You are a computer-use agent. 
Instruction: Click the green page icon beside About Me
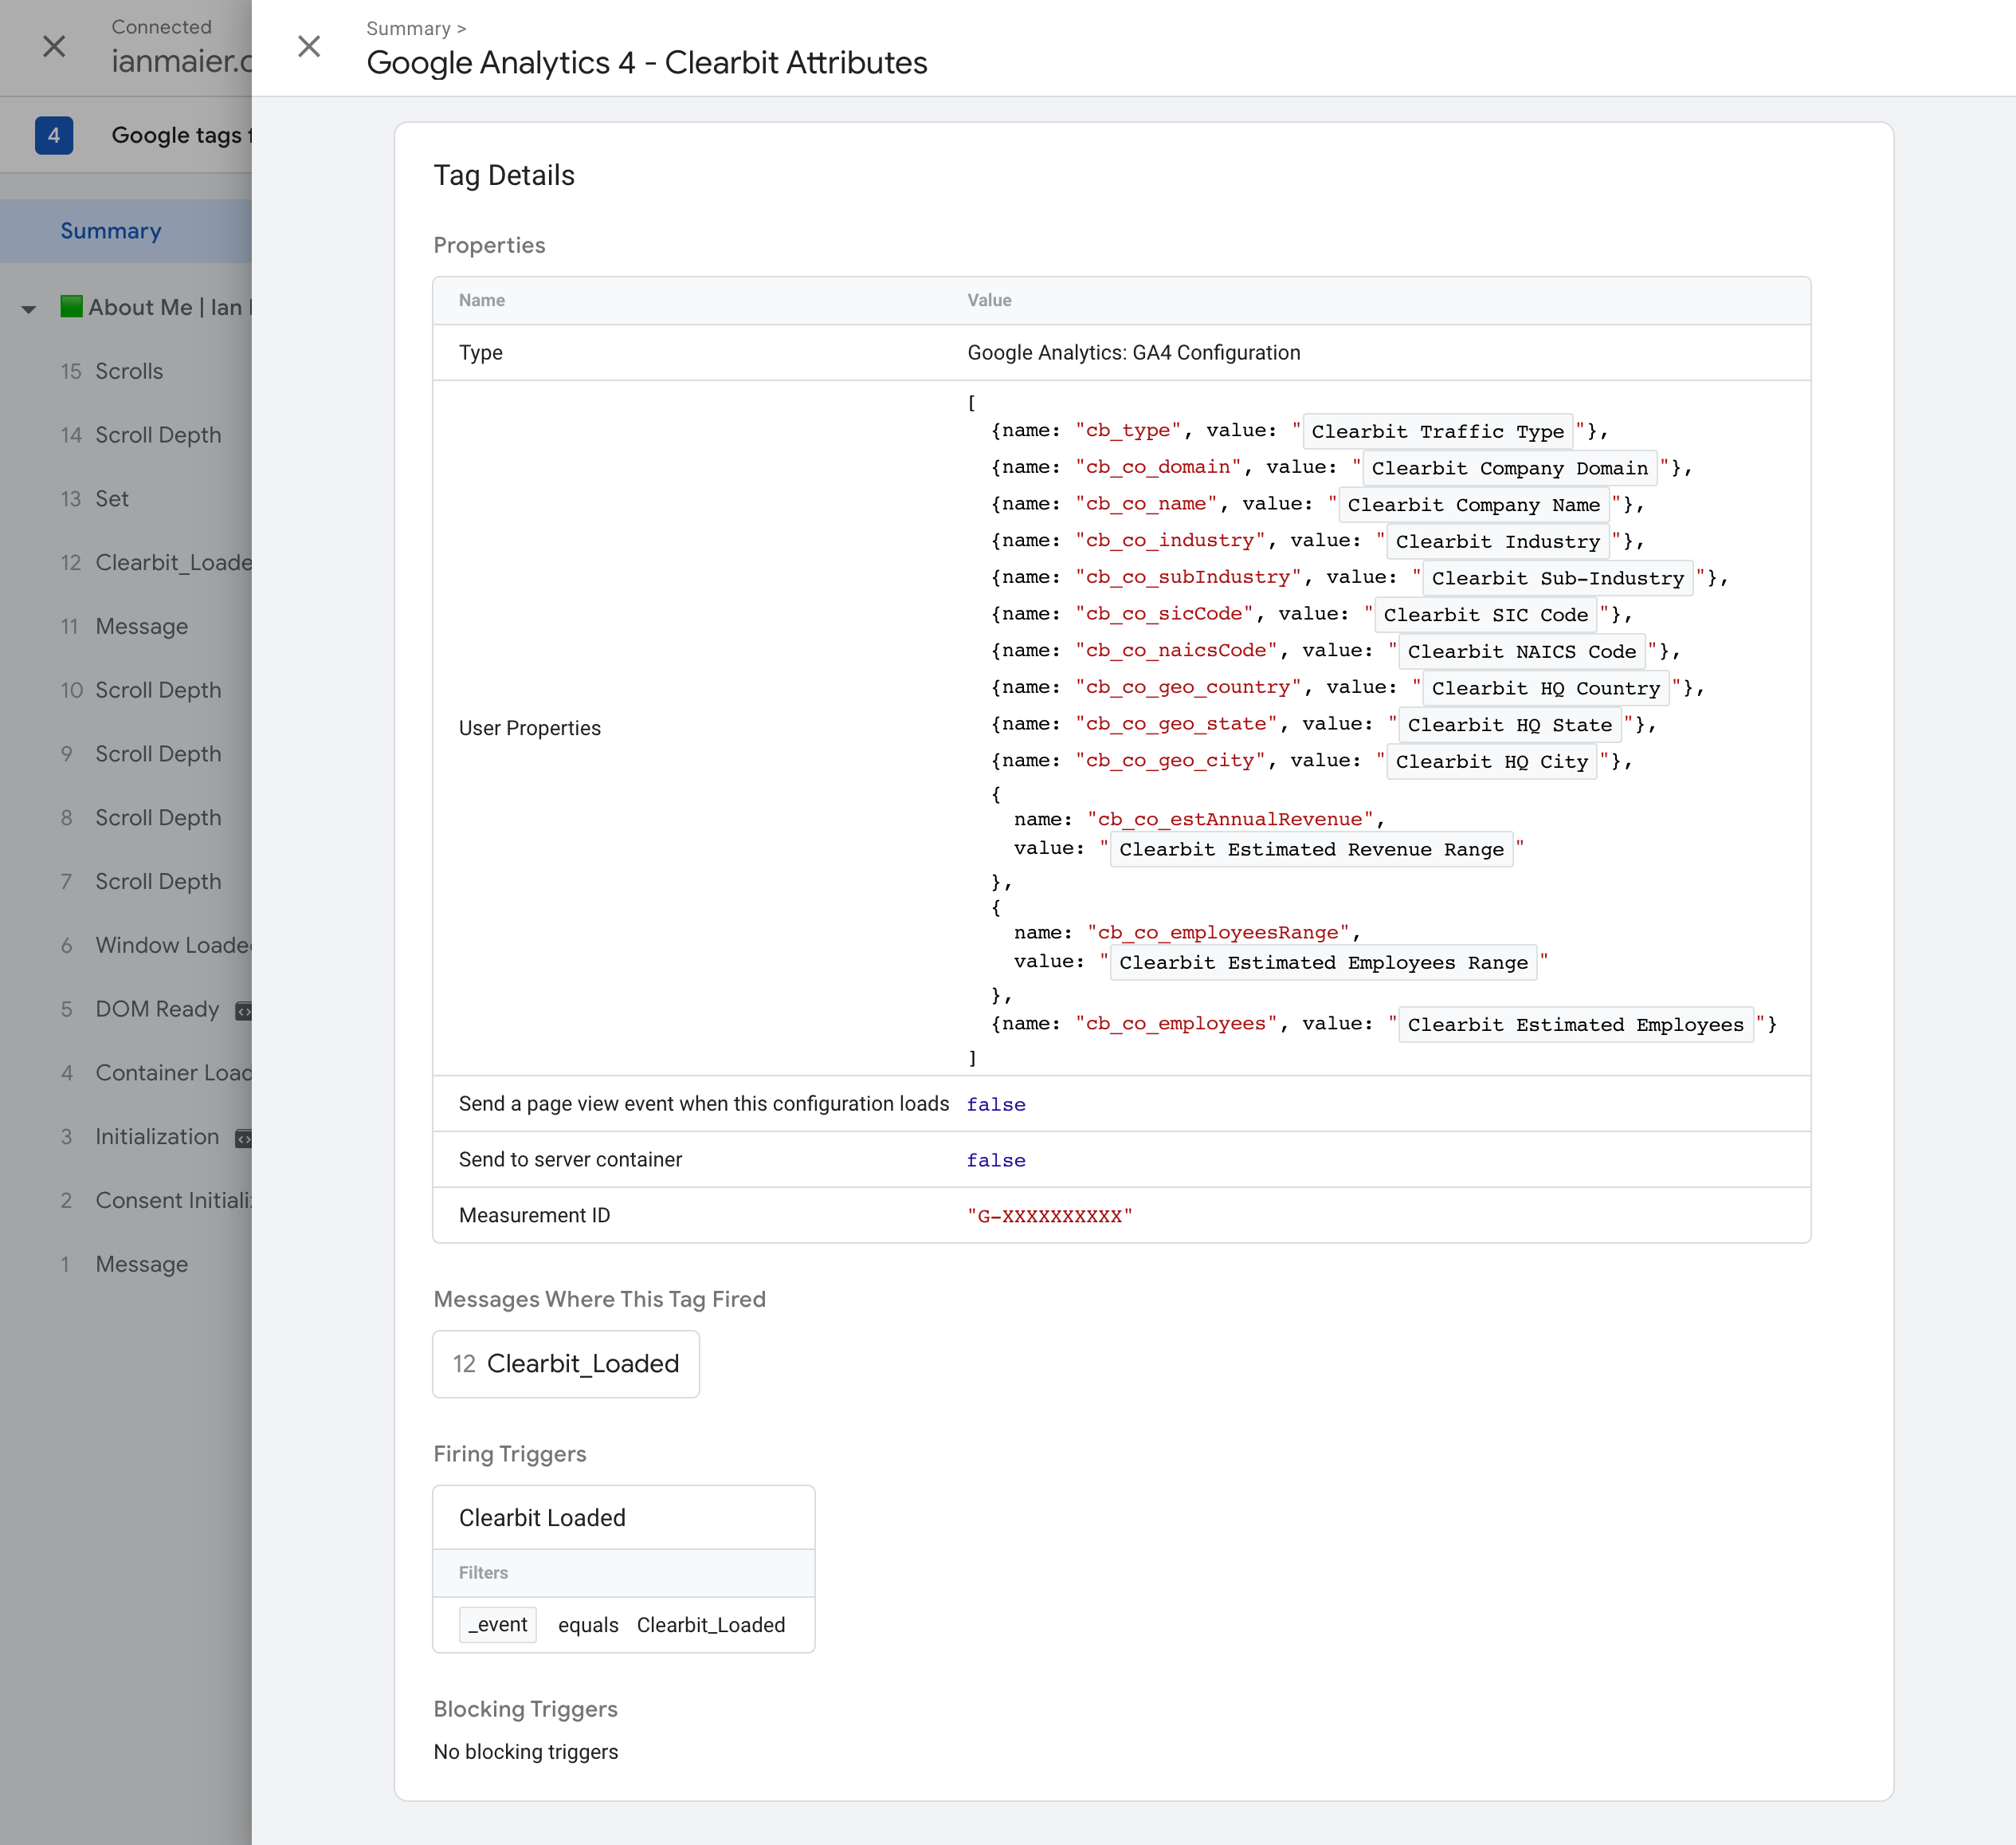(71, 306)
